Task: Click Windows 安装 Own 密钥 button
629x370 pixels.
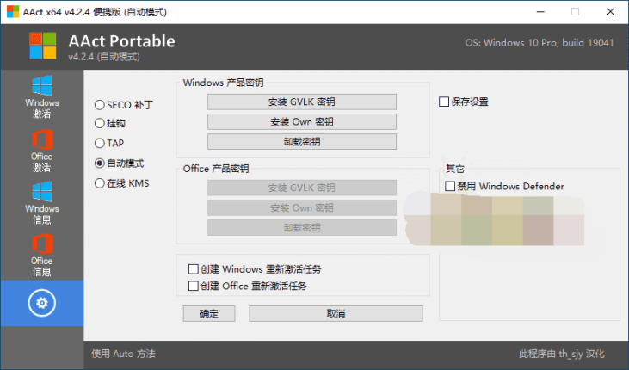Action: point(302,122)
